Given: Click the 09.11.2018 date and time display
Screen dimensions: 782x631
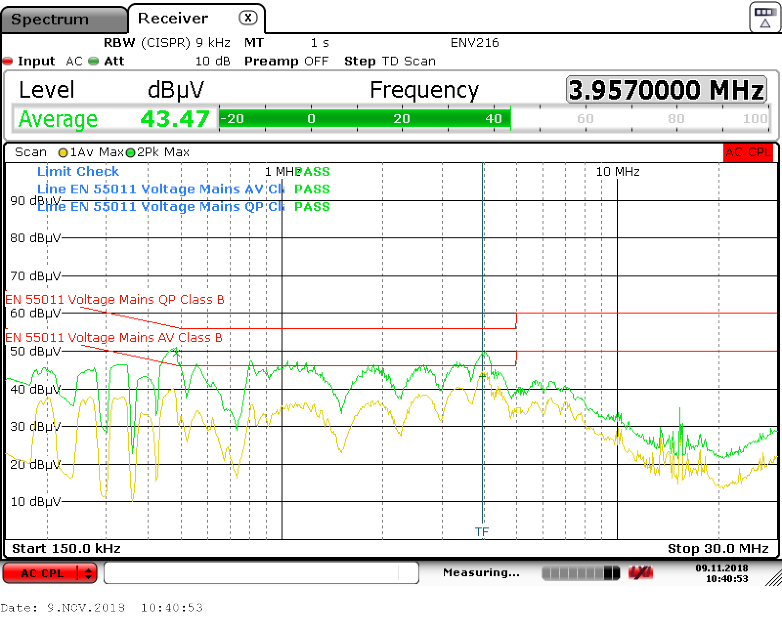Looking at the screenshot, I should tap(722, 573).
